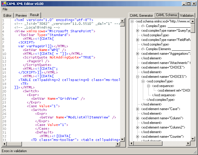Click the _LocalBinding comment line
Image resolution: width=198 pixels, height=155 pixels.
coord(37,27)
